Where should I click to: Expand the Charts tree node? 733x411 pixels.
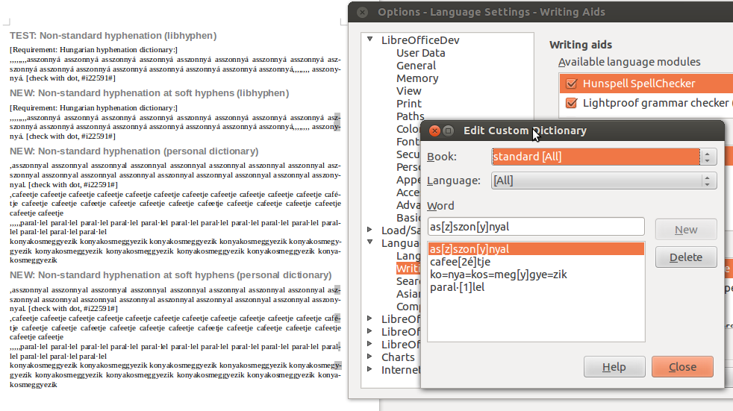click(x=370, y=357)
